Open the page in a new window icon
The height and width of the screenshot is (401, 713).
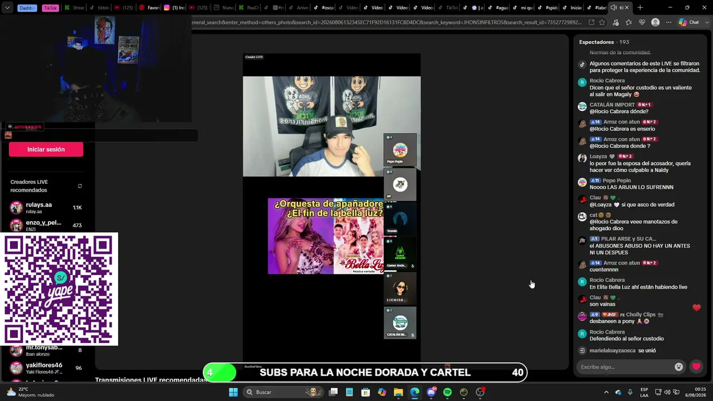tap(592, 22)
